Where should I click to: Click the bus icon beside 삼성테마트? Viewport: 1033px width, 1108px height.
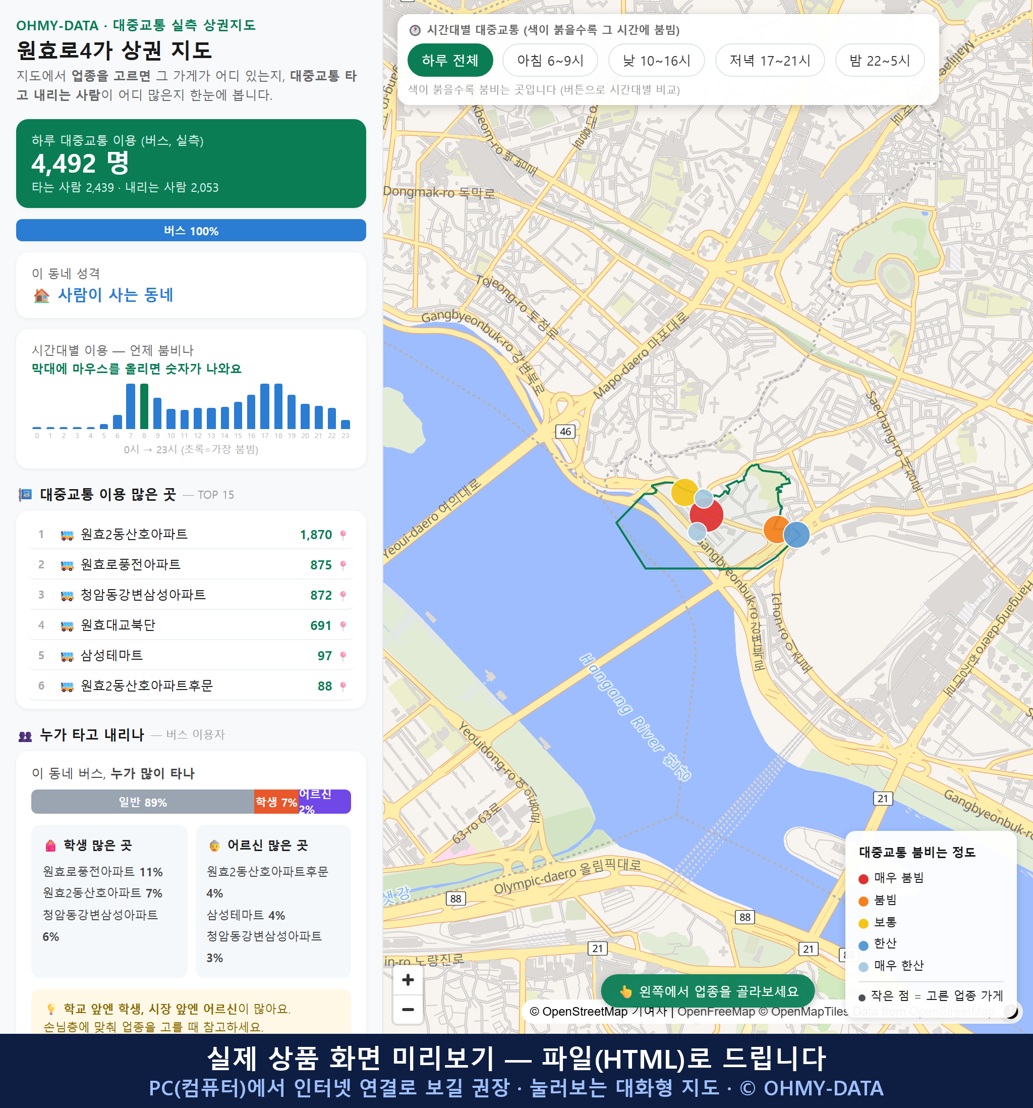click(67, 656)
